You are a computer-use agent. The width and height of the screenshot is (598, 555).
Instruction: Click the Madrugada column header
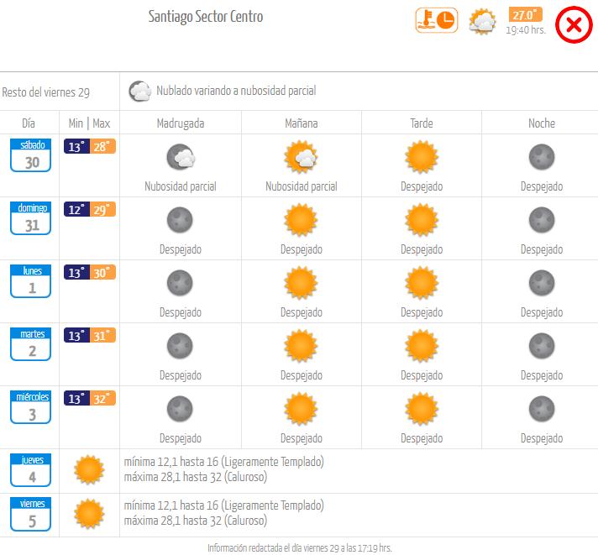[181, 123]
